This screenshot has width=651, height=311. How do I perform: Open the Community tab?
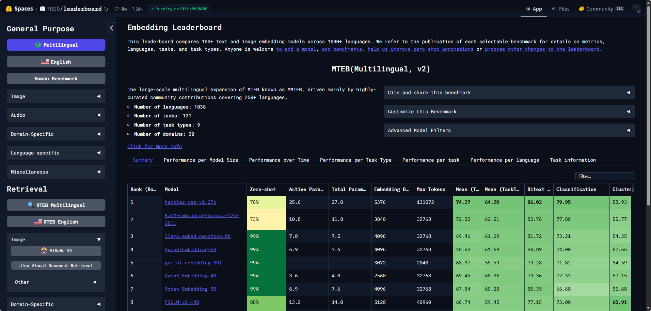tap(601, 9)
